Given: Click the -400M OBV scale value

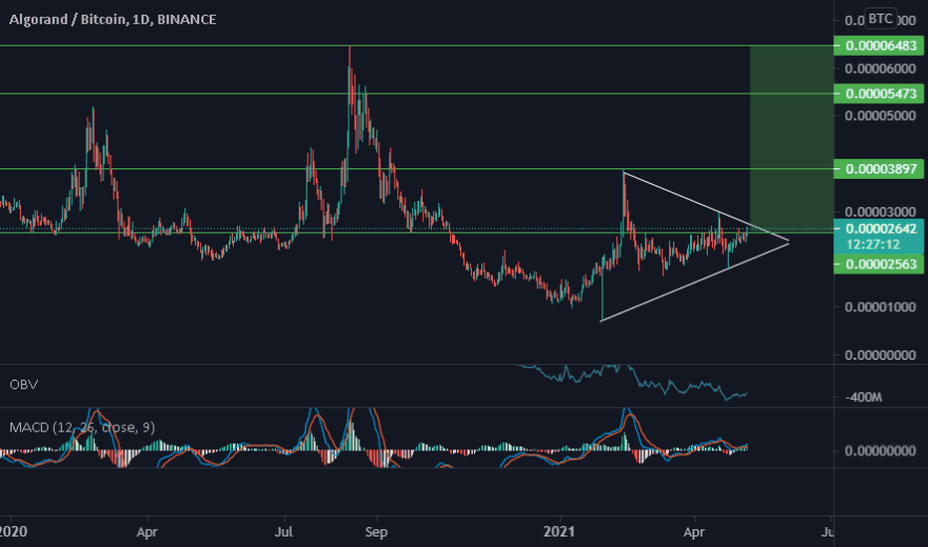Looking at the screenshot, I should point(863,398).
